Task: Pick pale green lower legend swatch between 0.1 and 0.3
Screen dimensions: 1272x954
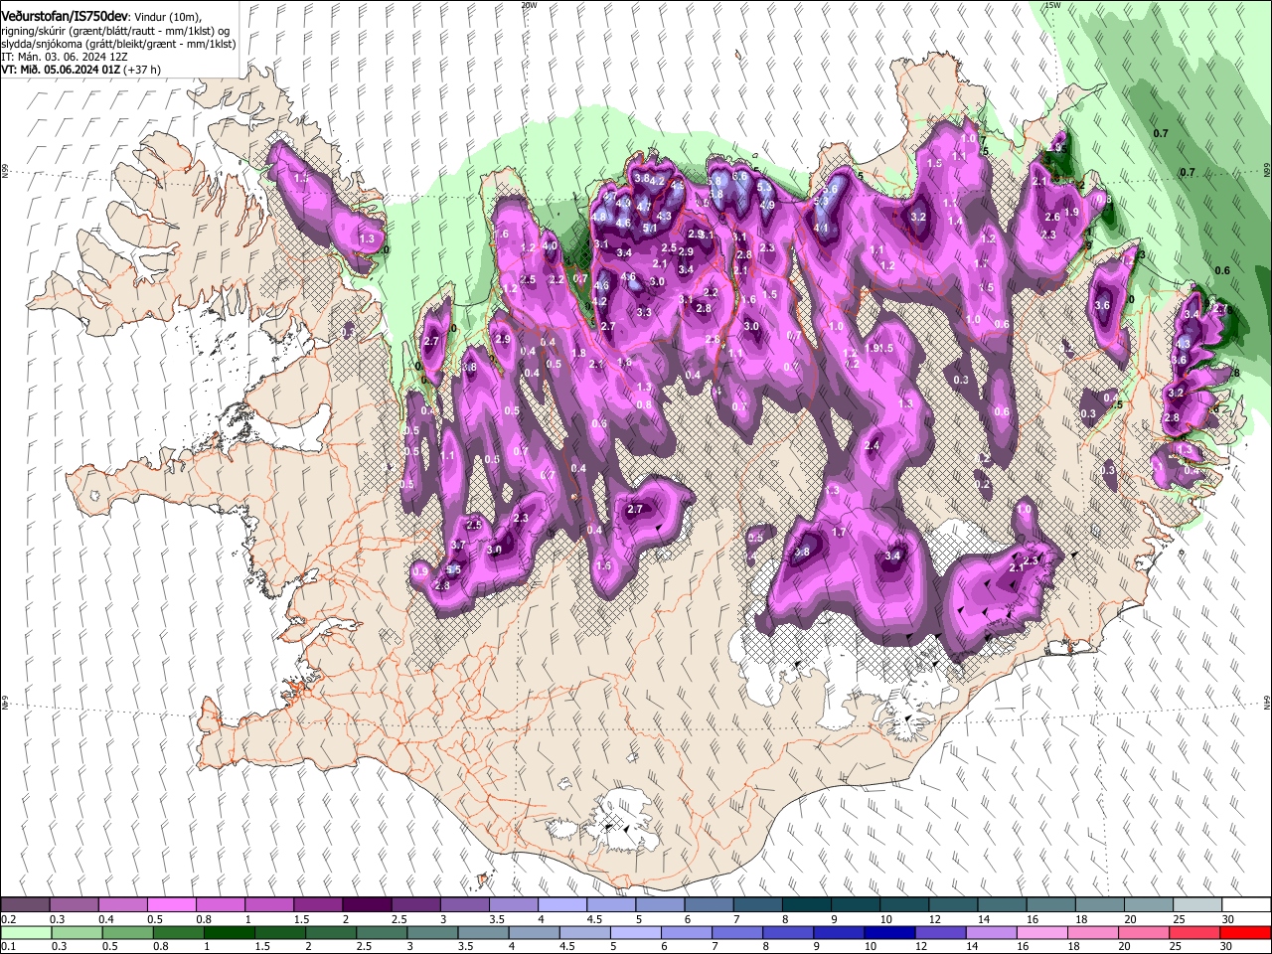Action: pos(25,933)
